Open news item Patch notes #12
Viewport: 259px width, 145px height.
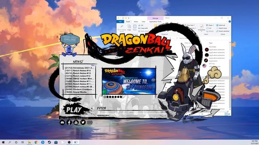tap(77, 76)
